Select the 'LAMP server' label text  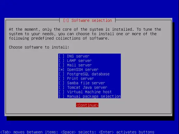[79, 61]
